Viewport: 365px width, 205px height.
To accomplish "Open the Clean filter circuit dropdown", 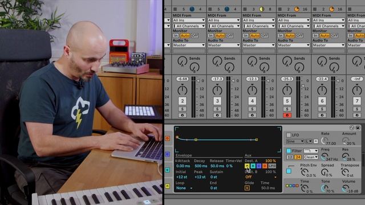I will pyautogui.click(x=310, y=157).
